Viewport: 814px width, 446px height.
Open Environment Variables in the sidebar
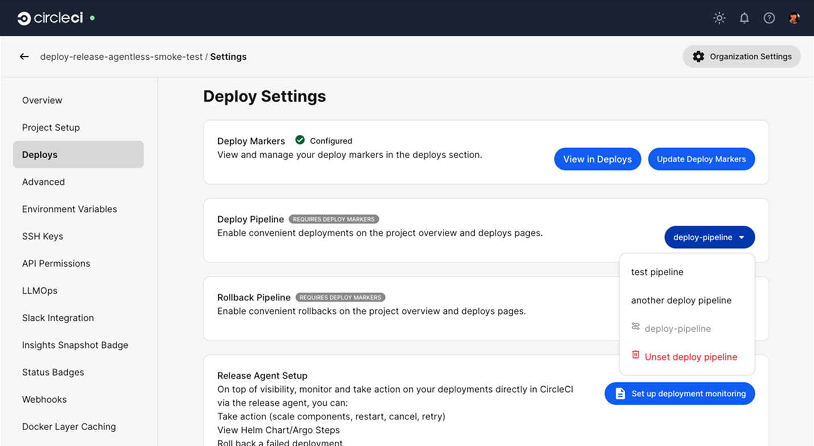[69, 209]
